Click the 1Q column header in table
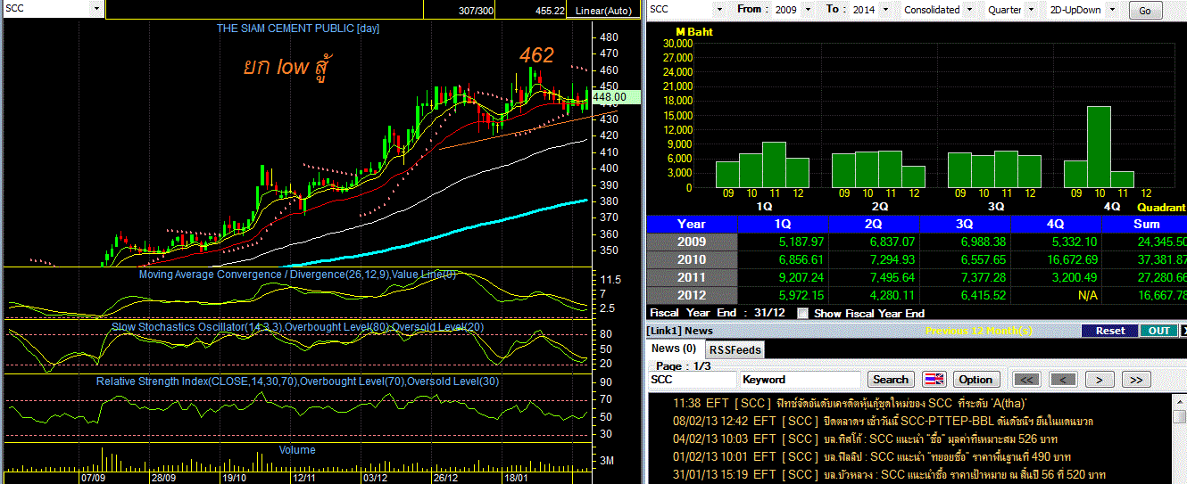This screenshot has height=484, width=1187. coord(784,225)
